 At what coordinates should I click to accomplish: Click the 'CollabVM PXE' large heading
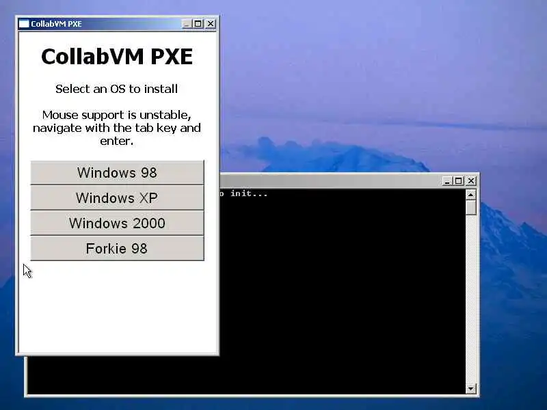point(117,57)
